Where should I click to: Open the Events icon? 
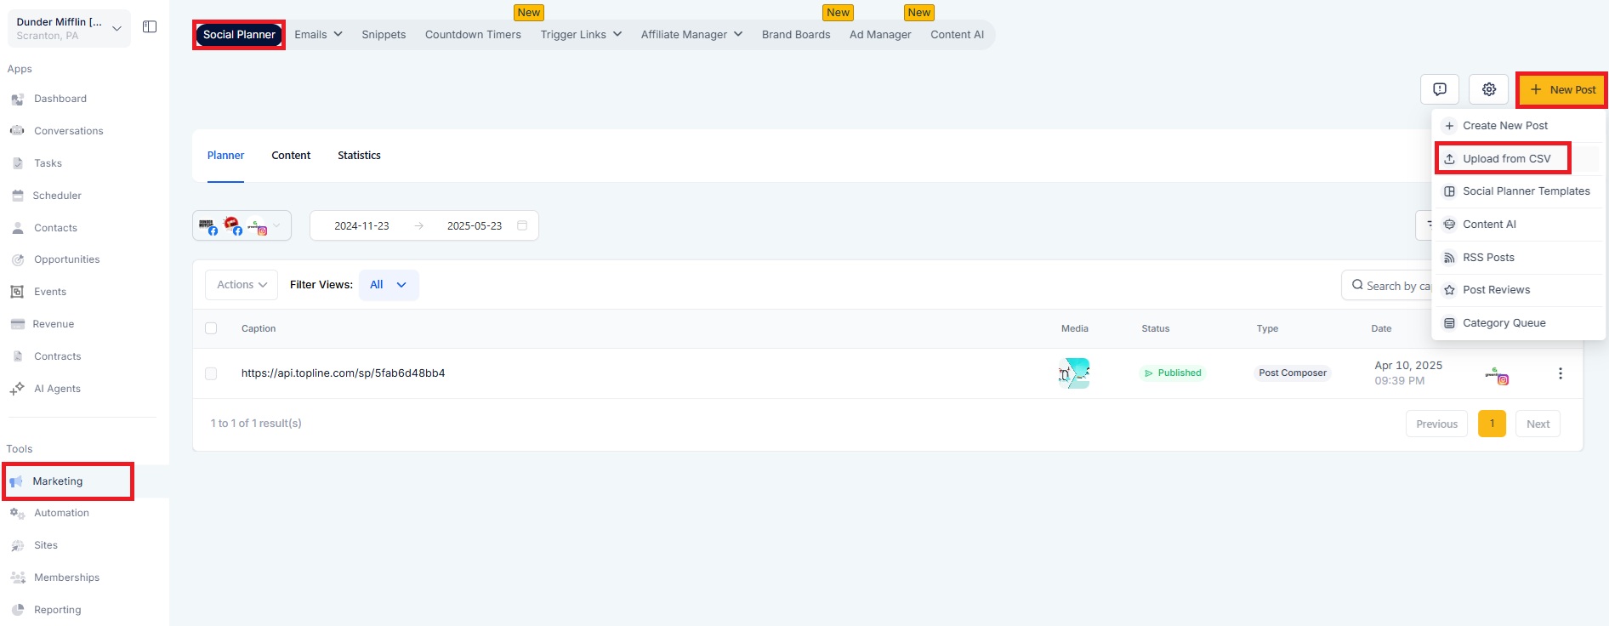pos(17,292)
